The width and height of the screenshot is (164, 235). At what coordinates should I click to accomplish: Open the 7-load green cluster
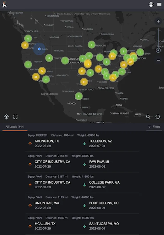[100, 57]
